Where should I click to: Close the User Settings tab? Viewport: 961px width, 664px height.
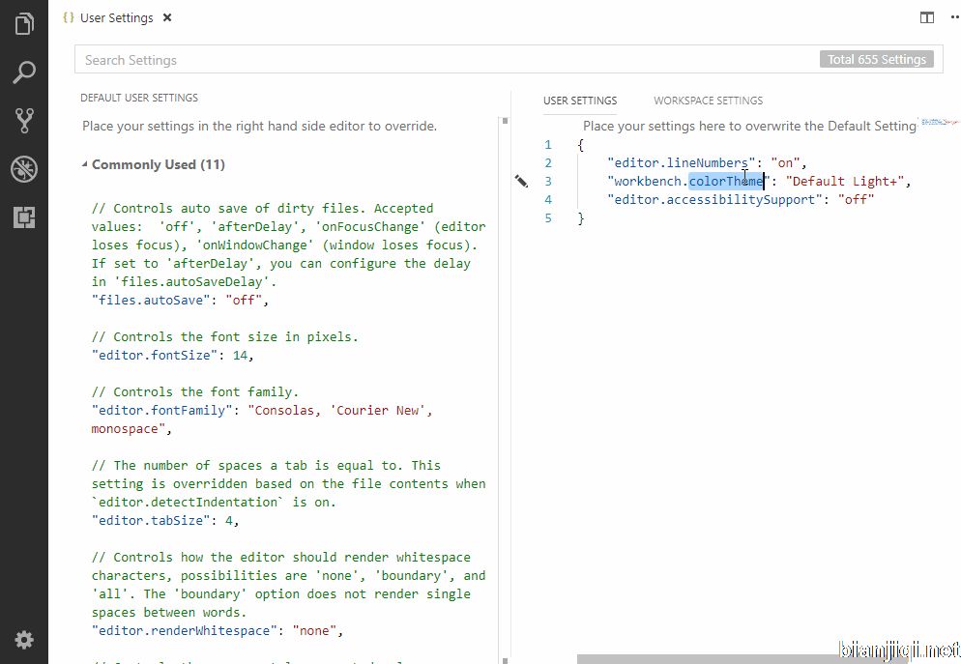167,17
